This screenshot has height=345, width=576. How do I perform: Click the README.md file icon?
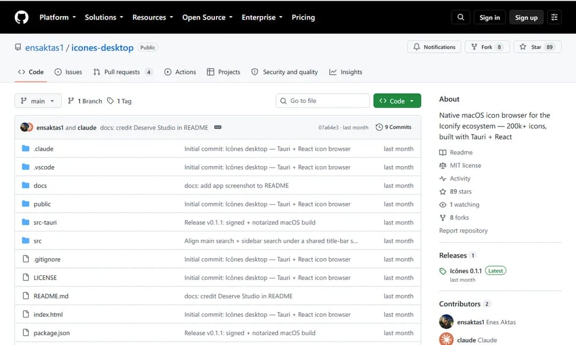[x=26, y=296]
